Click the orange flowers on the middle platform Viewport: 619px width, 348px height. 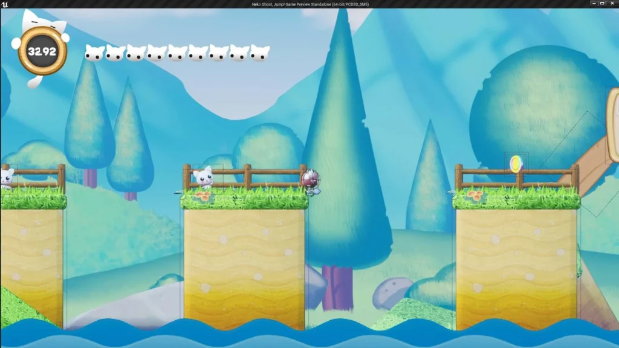click(x=205, y=196)
